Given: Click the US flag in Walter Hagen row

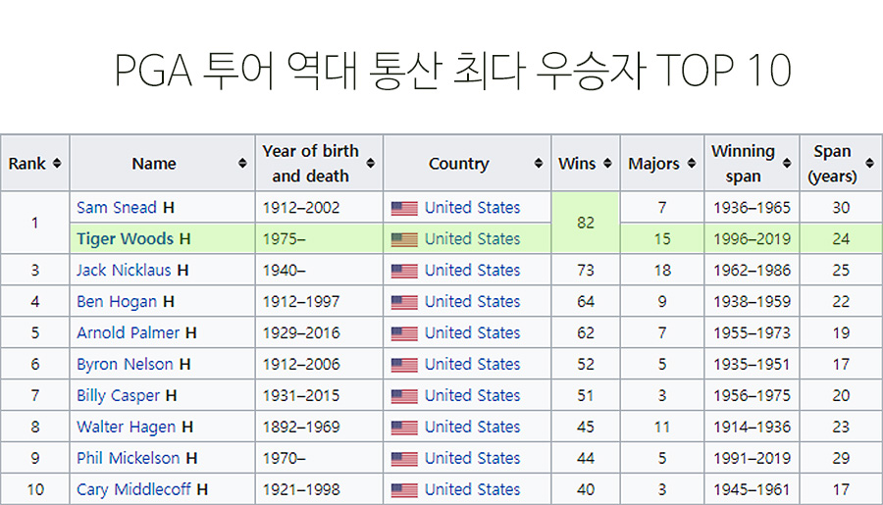Looking at the screenshot, I should pyautogui.click(x=404, y=428).
